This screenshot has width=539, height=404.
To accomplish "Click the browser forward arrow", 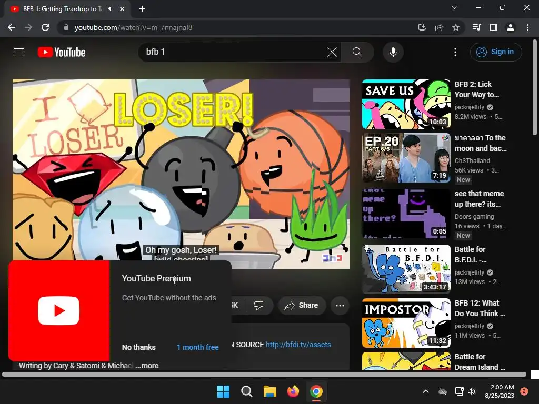I will coord(28,27).
